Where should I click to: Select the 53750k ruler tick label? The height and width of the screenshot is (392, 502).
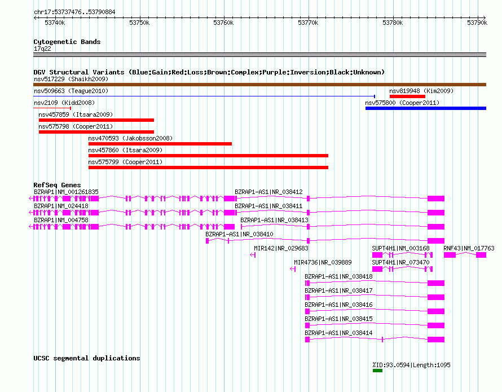click(139, 23)
